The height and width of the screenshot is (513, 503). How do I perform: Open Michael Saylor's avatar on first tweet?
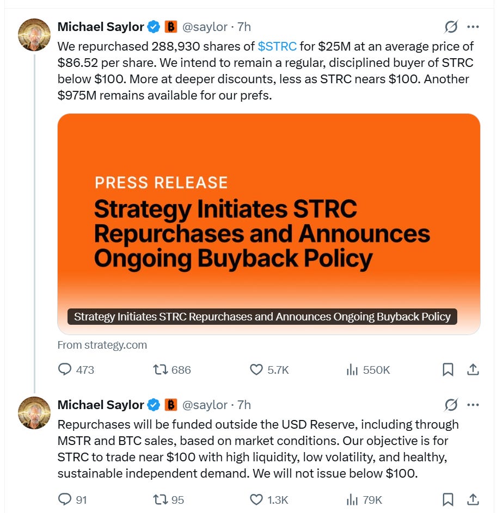(34, 35)
